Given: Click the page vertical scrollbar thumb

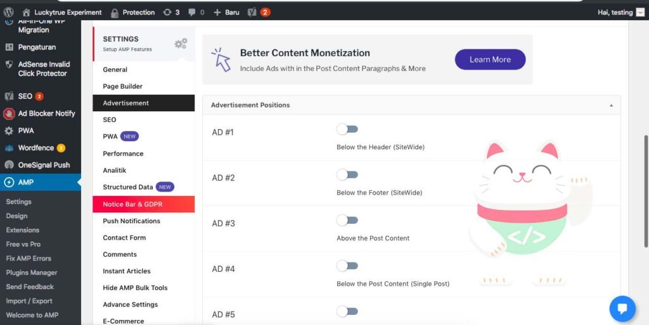Looking at the screenshot, I should coord(646,191).
